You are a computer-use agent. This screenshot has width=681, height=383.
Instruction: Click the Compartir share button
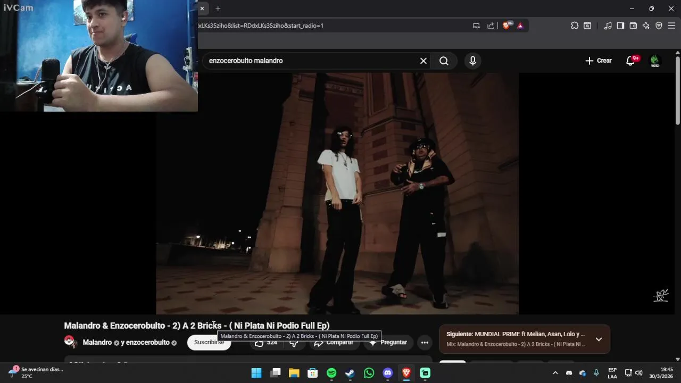(x=334, y=343)
